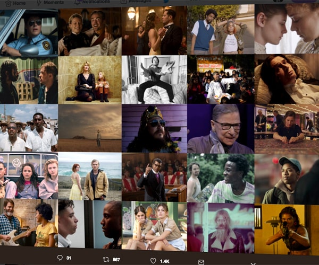Open the Home tab in Twitter header
319x265 pixels.
pos(15,3)
